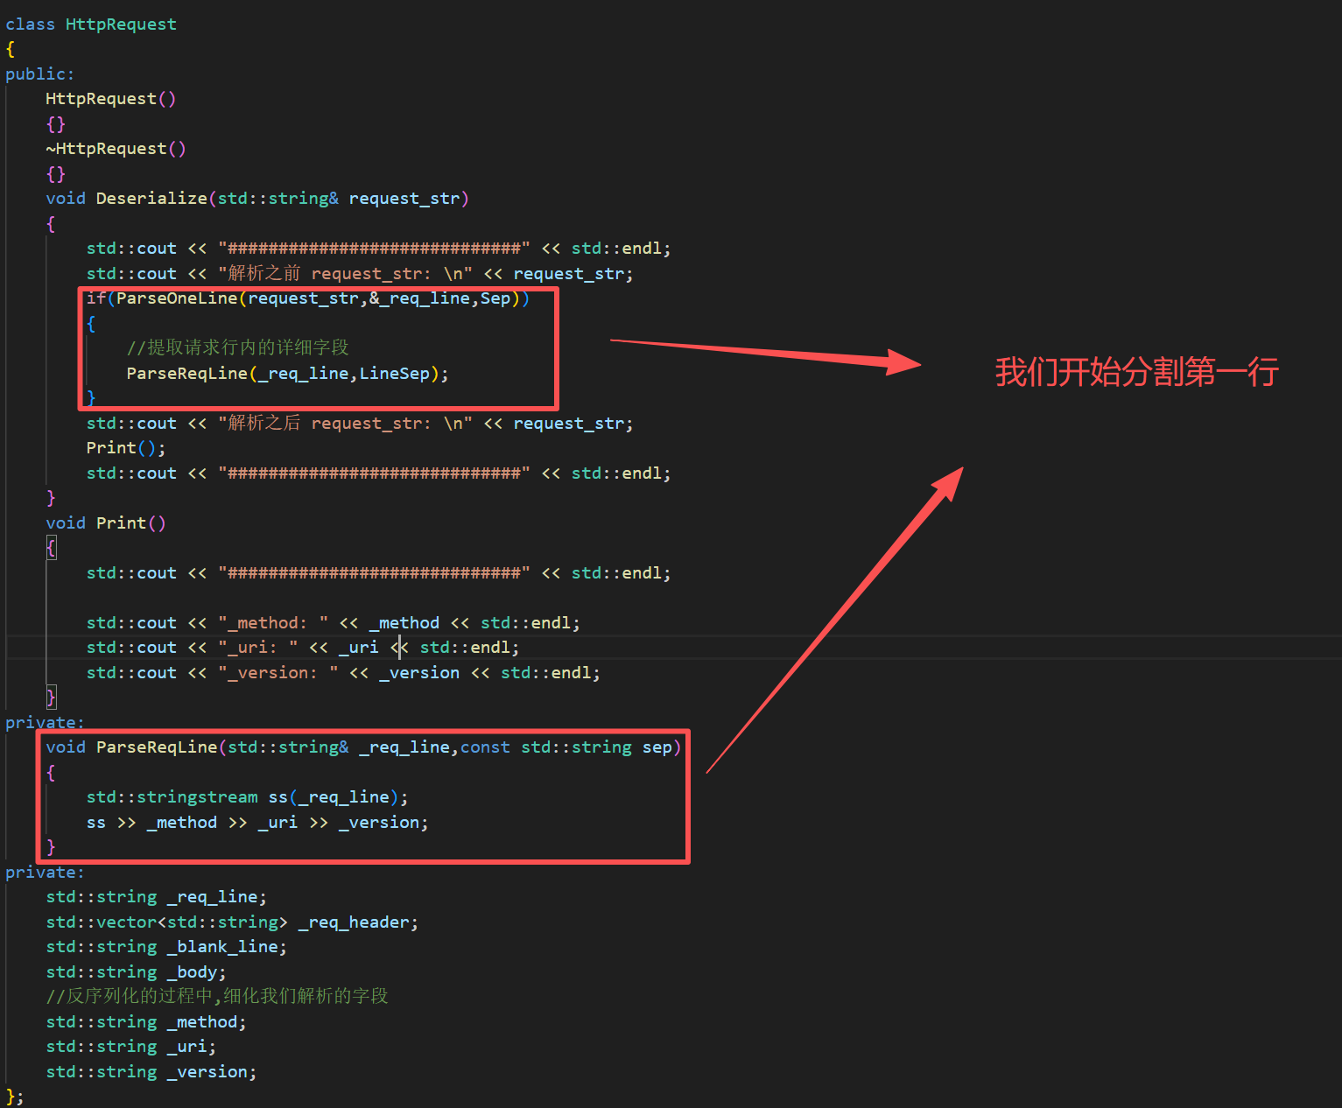Image resolution: width=1342 pixels, height=1108 pixels.
Task: Click the '_version: ' cout line
Action: click(343, 673)
